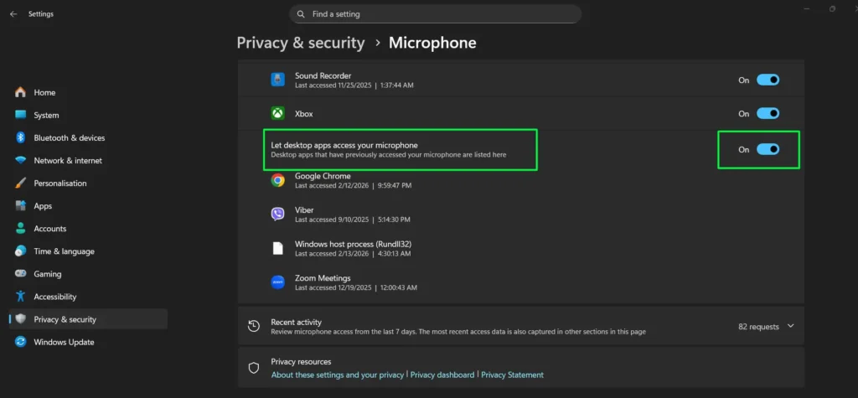The height and width of the screenshot is (398, 858).
Task: Click the 82 requests text
Action: pyautogui.click(x=758, y=327)
